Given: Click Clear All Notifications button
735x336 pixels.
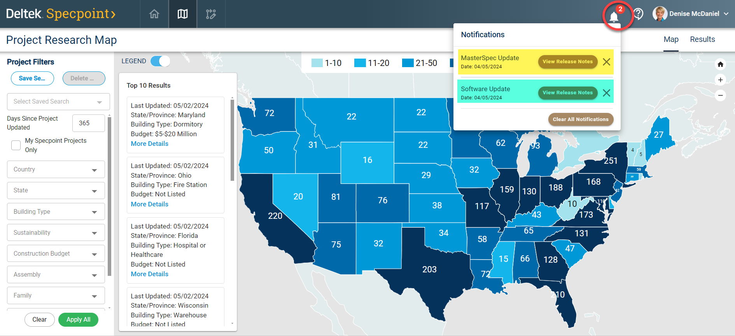Looking at the screenshot, I should coord(581,120).
